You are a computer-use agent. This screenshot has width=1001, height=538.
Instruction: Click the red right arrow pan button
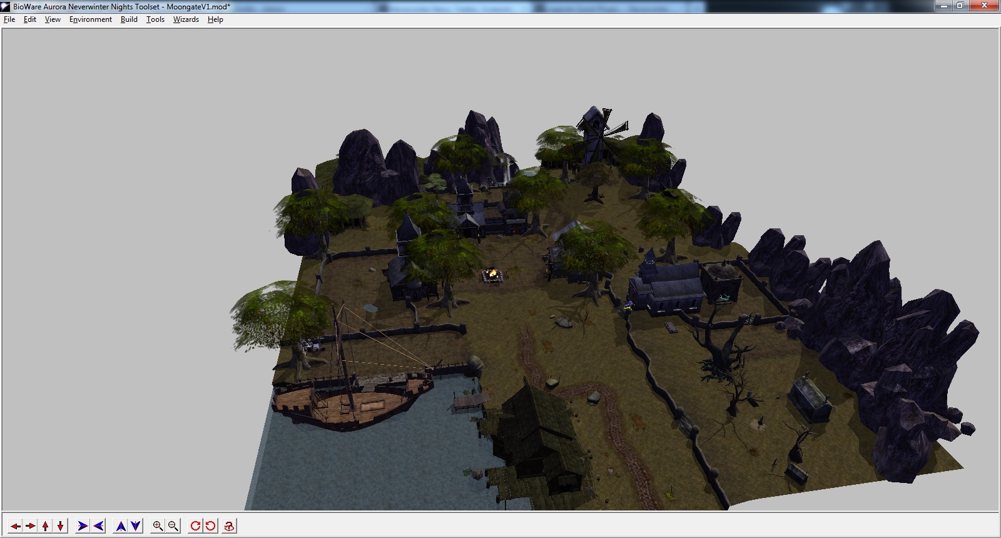click(x=30, y=526)
